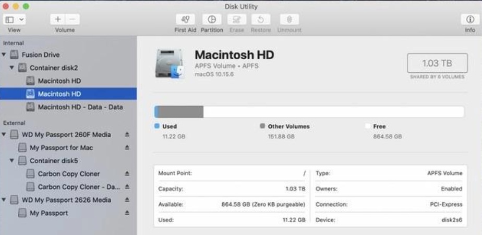Click the large Macintosh HD drive icon
482x235 pixels.
(170, 63)
